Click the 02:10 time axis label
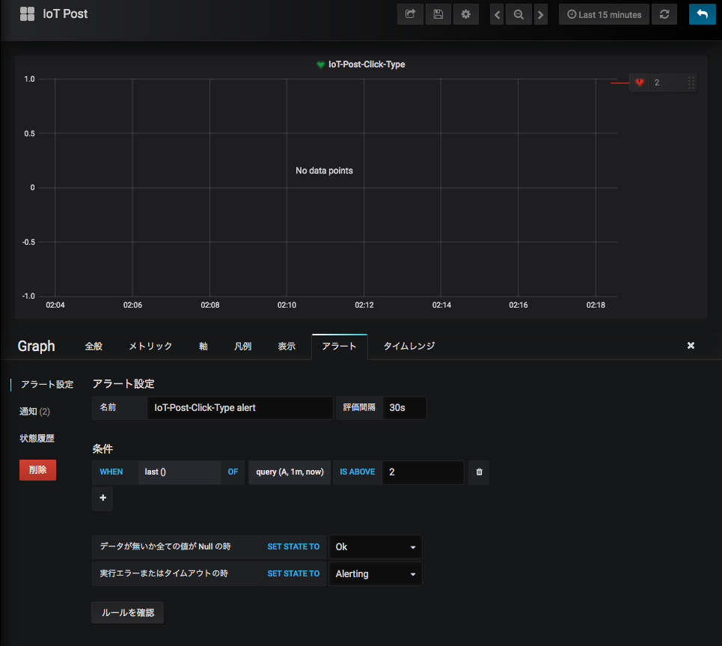Image resolution: width=722 pixels, height=646 pixels. coord(287,305)
